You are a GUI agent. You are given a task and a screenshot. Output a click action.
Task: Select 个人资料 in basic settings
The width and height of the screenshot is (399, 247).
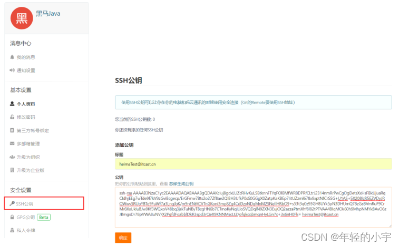coord(26,104)
